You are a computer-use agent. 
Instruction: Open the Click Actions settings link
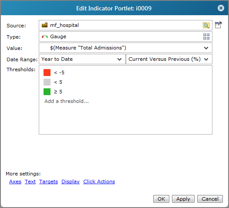[x=99, y=182]
